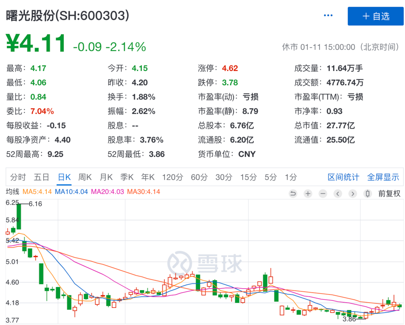Viewport: 405px width, 325px height.
Task: Open the three-dot more options menu
Action: pyautogui.click(x=328, y=15)
